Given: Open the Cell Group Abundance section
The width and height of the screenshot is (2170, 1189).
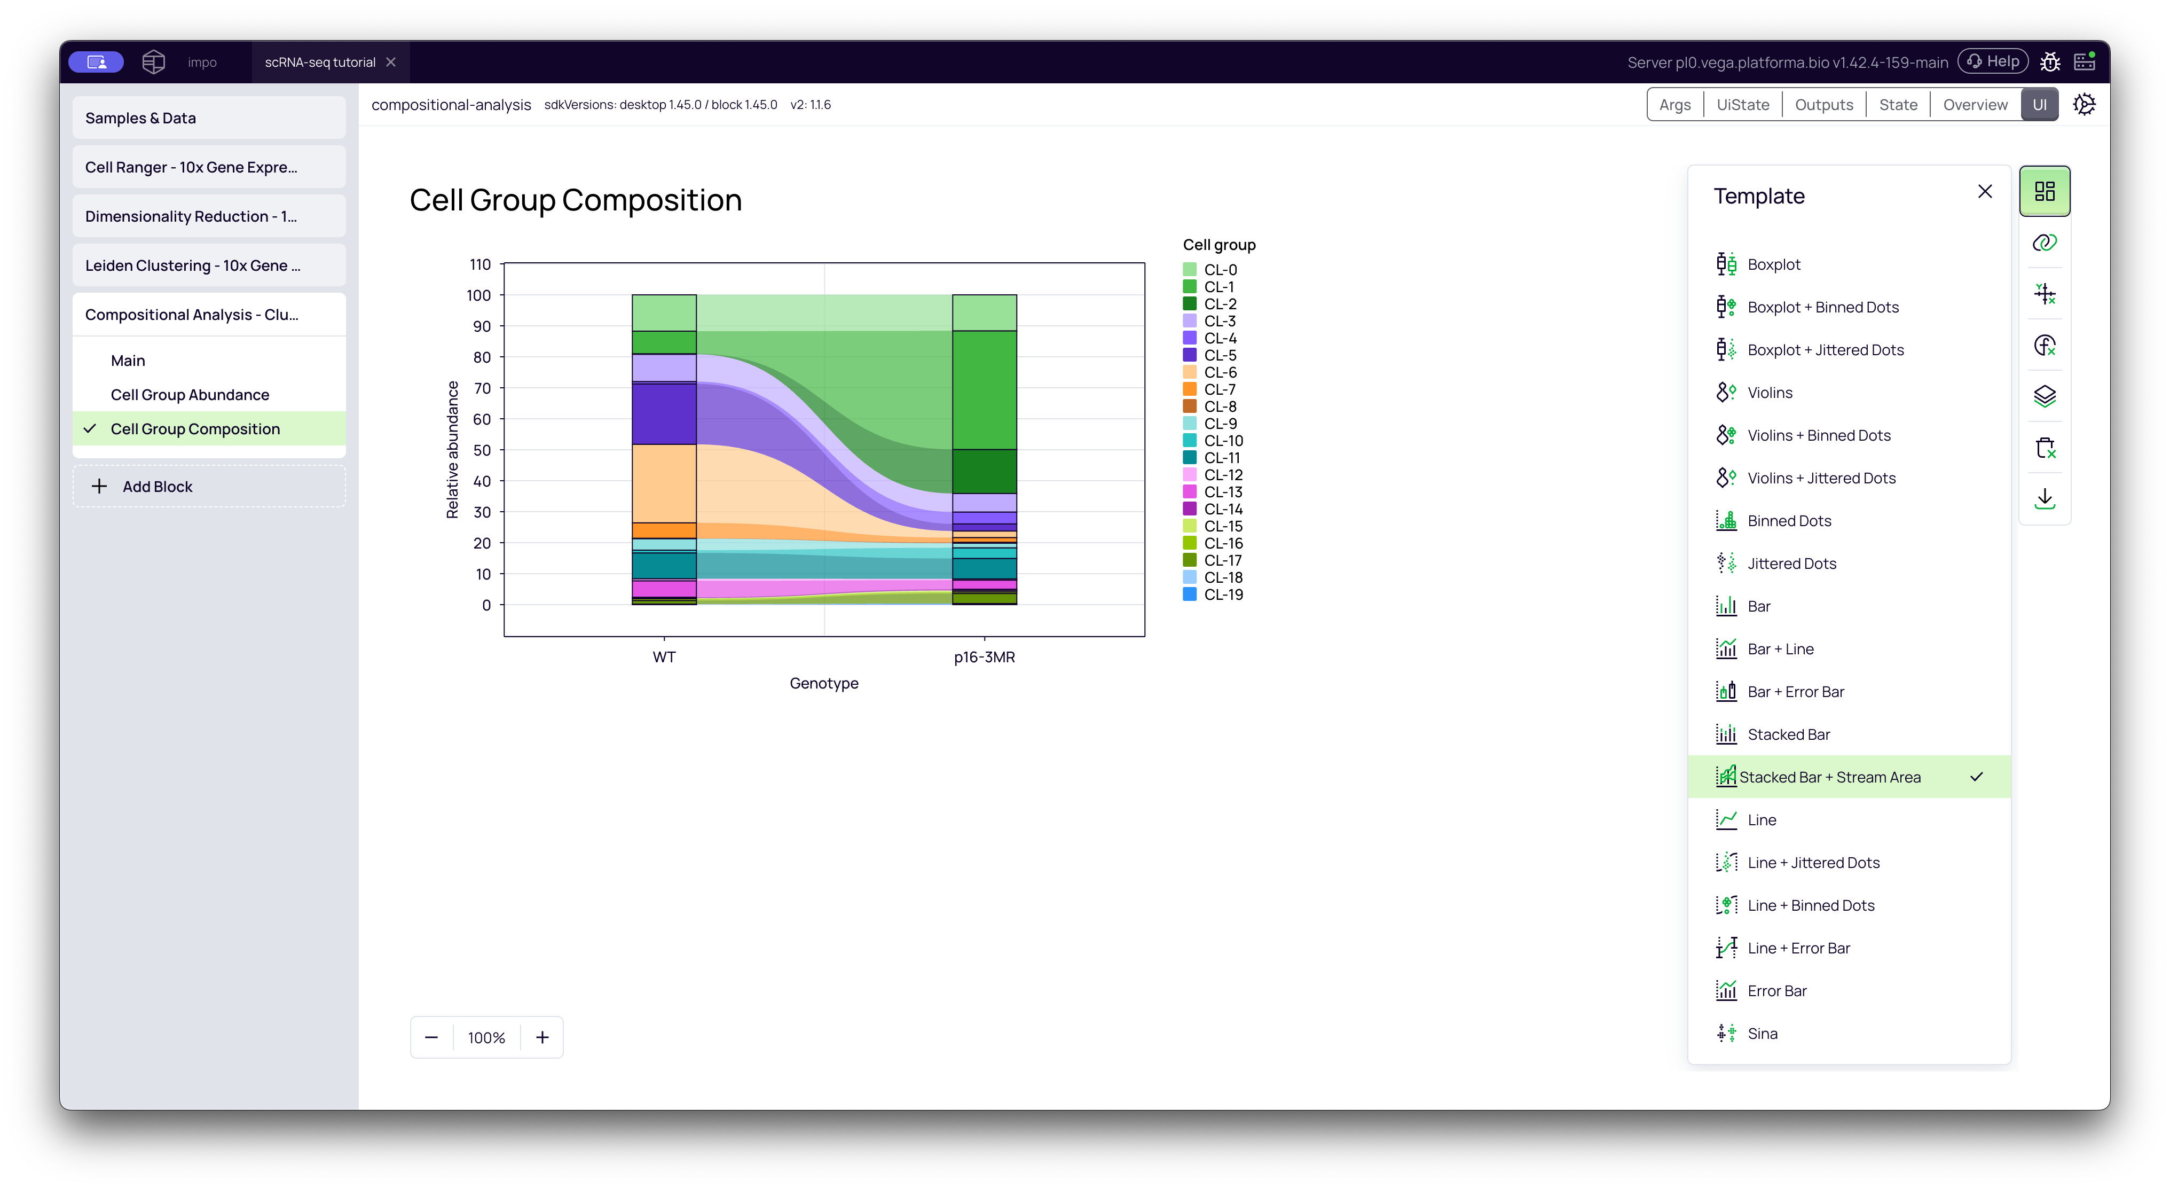Looking at the screenshot, I should tap(190, 395).
